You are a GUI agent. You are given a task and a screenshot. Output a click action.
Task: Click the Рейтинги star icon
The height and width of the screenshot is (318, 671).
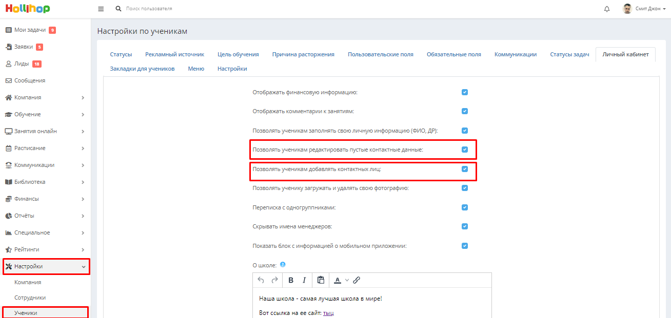[8, 249]
